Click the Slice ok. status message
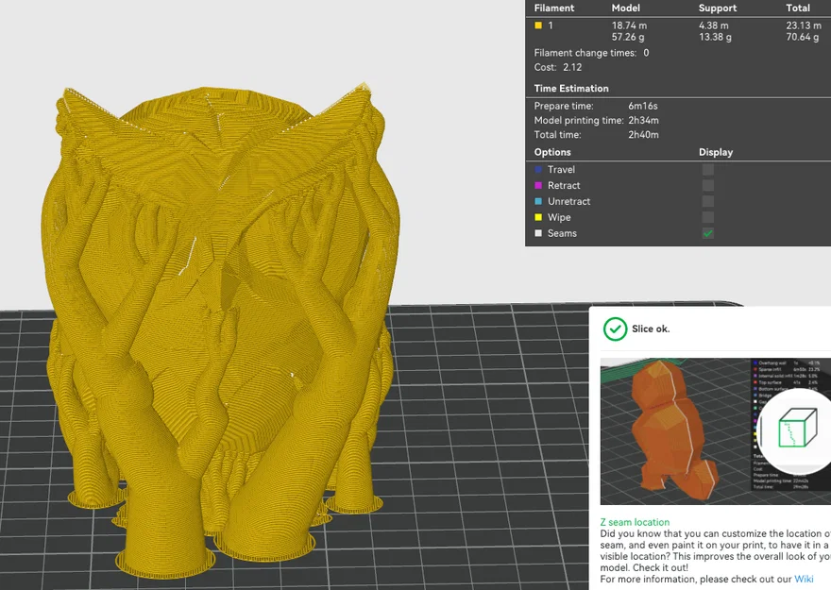 coord(651,329)
